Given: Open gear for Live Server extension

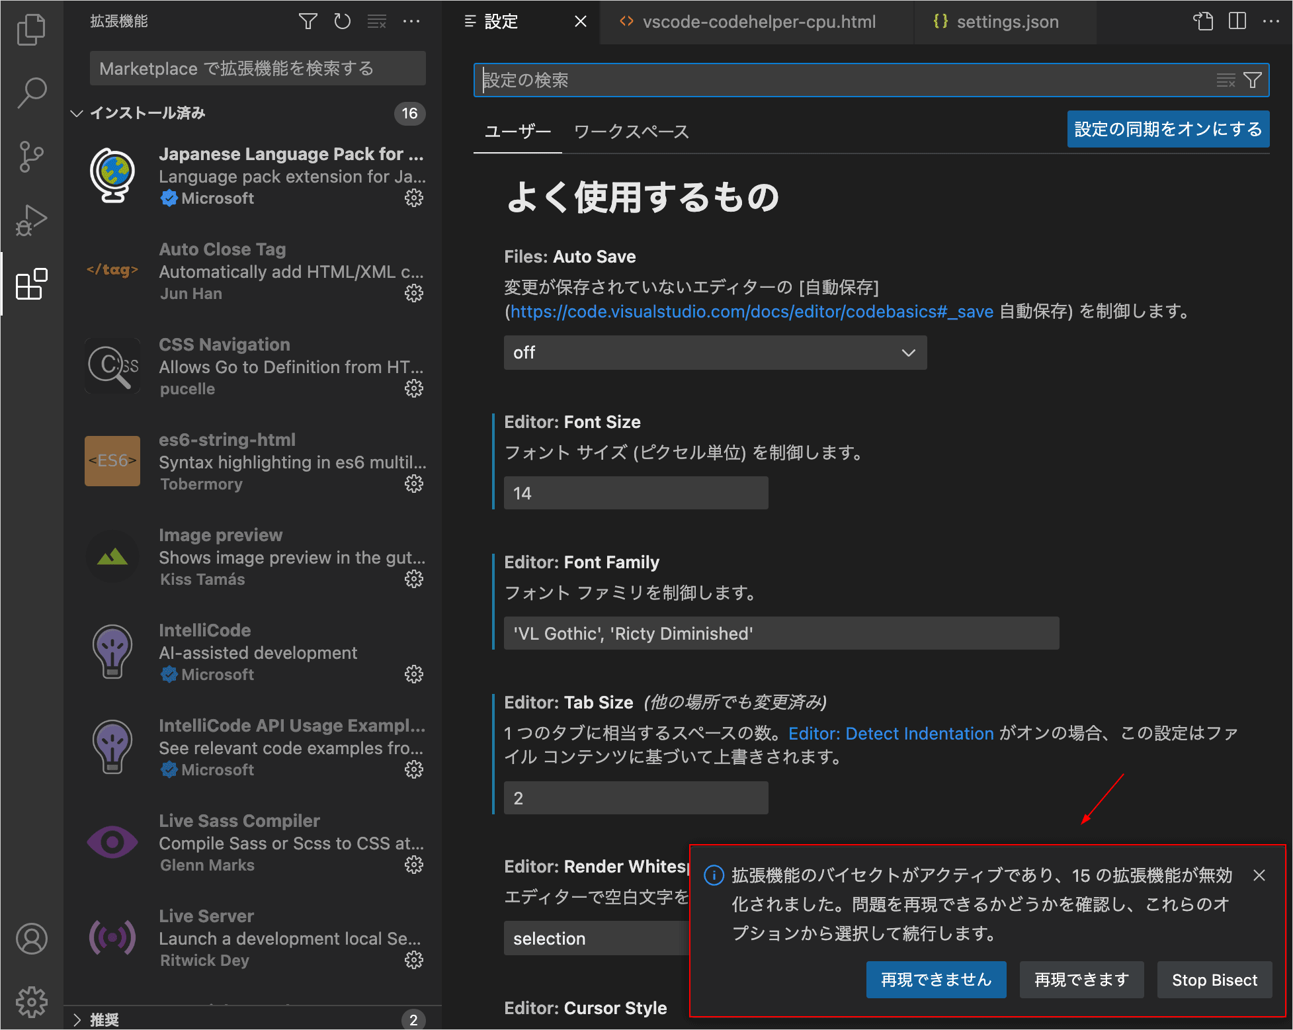Looking at the screenshot, I should pos(414,960).
